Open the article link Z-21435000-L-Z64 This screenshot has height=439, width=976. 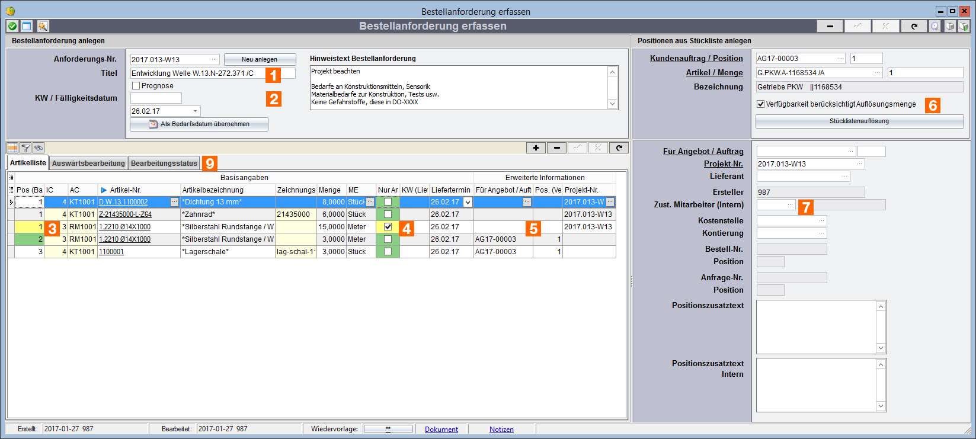pos(125,214)
